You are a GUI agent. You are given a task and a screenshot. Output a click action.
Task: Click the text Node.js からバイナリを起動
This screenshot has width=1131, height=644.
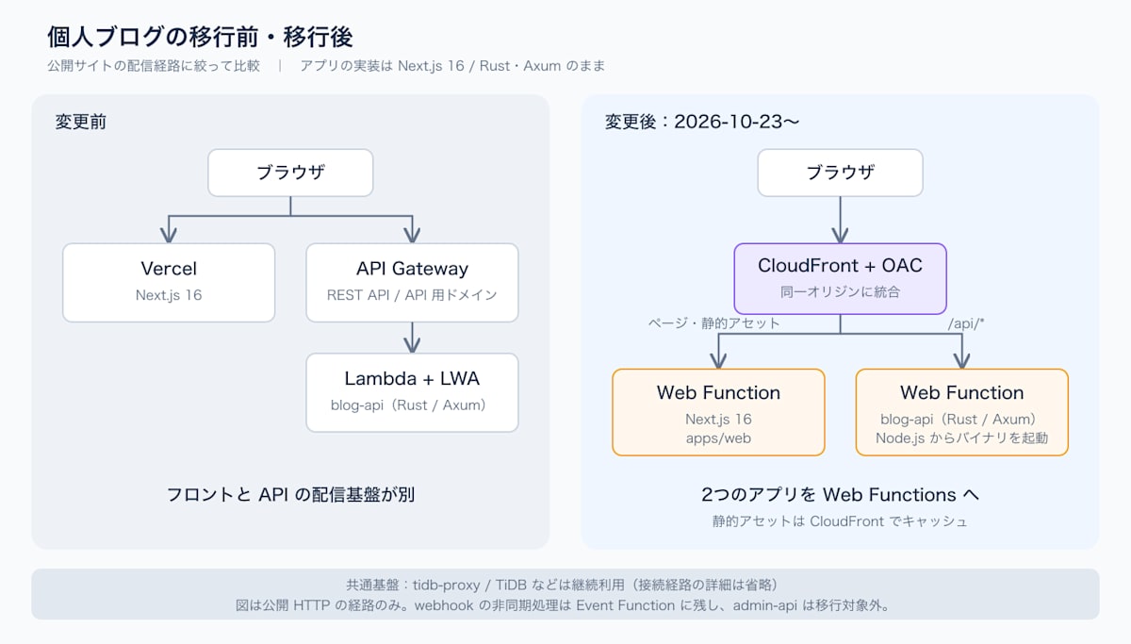pos(962,438)
